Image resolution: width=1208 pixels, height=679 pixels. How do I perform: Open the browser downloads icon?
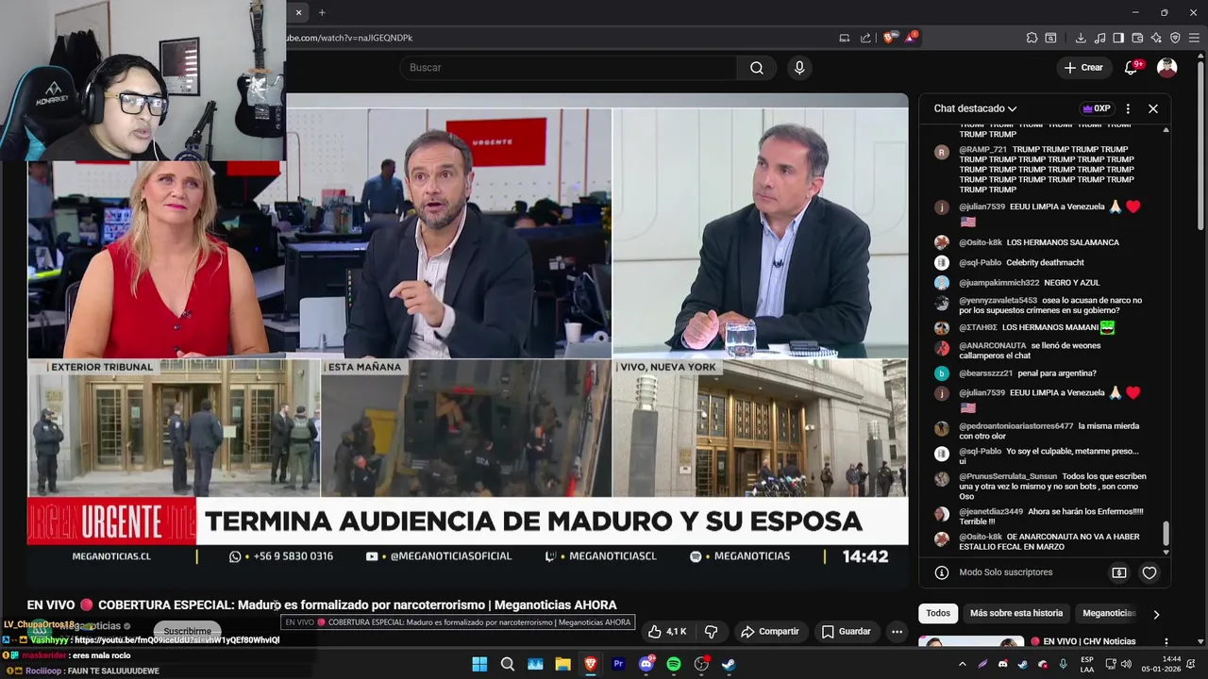(1081, 38)
